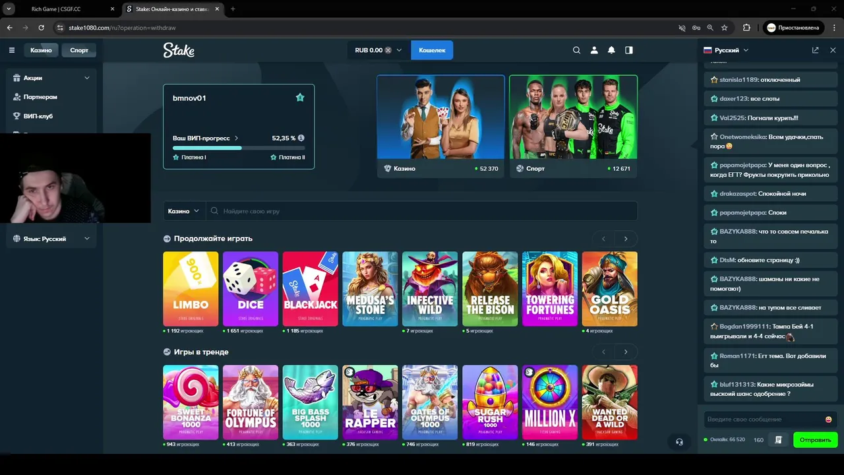Open the chat rules icon
Image resolution: width=844 pixels, height=475 pixels.
(x=779, y=439)
